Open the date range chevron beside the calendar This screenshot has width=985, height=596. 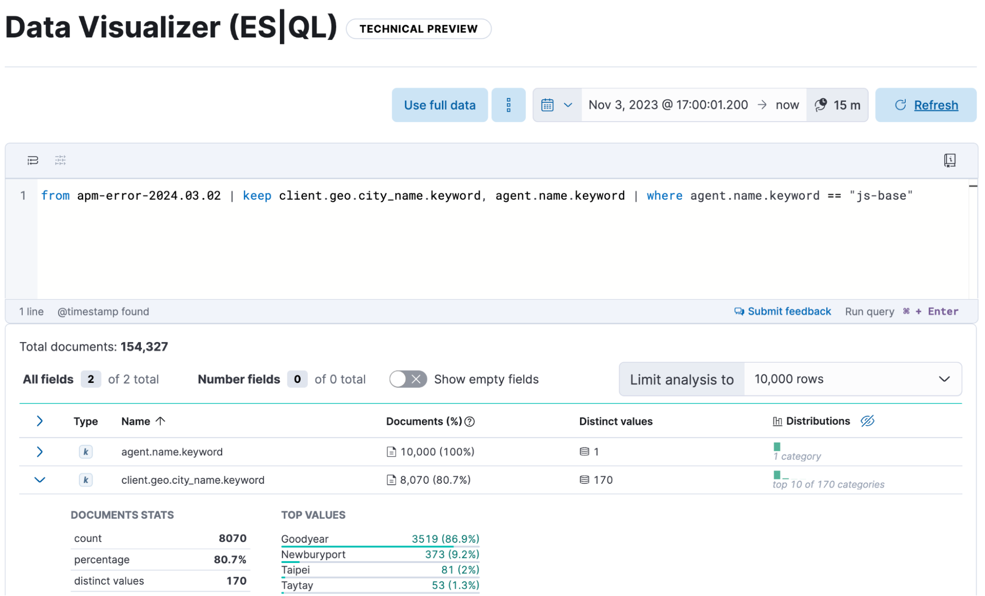[x=569, y=105]
